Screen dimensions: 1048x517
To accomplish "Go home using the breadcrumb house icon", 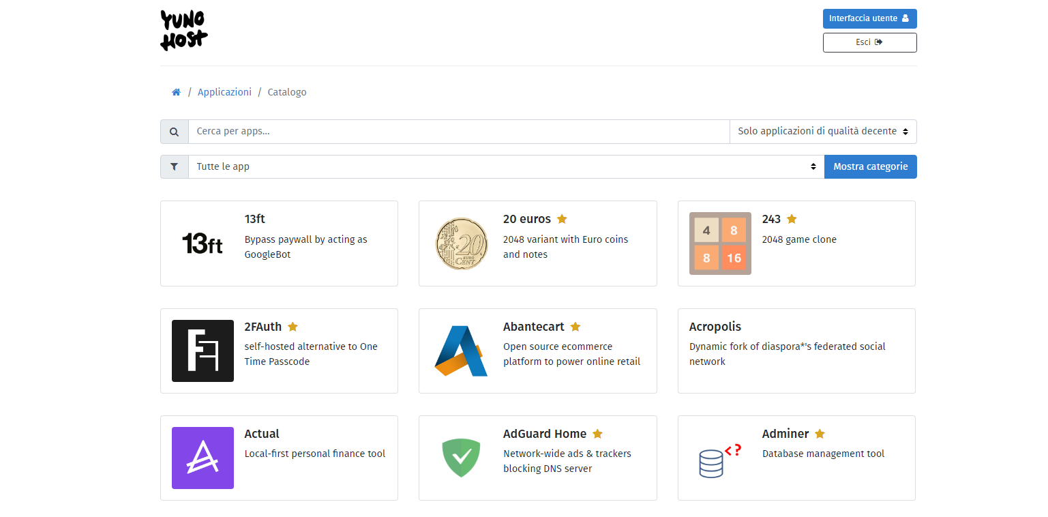I will [176, 91].
